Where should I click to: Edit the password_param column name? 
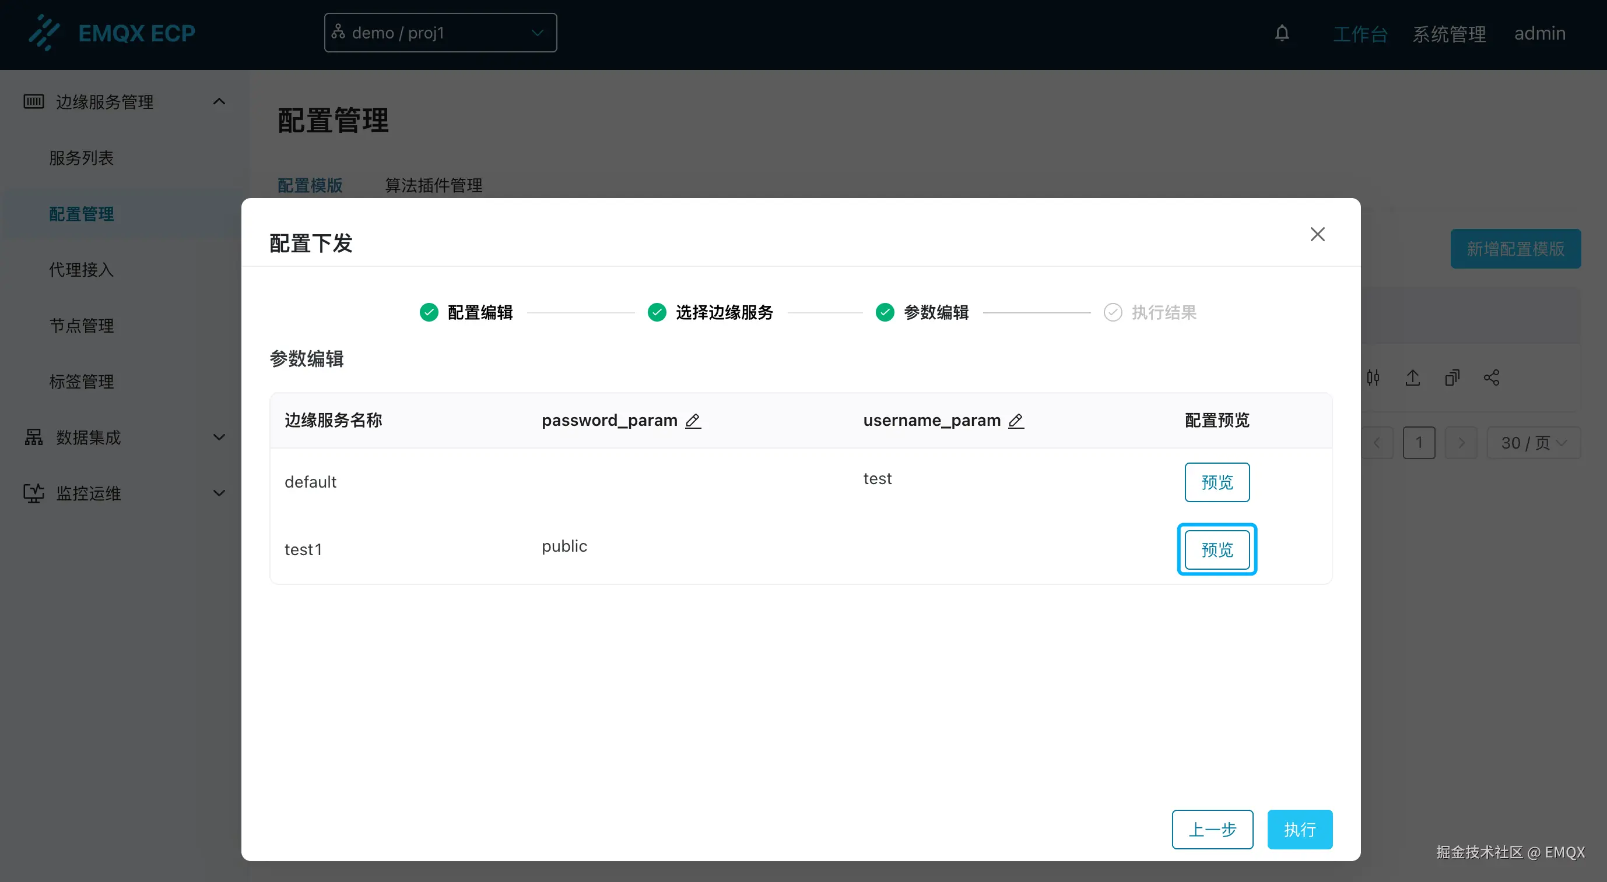pyautogui.click(x=694, y=421)
